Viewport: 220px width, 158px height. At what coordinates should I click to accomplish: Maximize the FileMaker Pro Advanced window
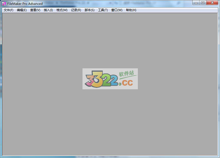[x=203, y=3]
